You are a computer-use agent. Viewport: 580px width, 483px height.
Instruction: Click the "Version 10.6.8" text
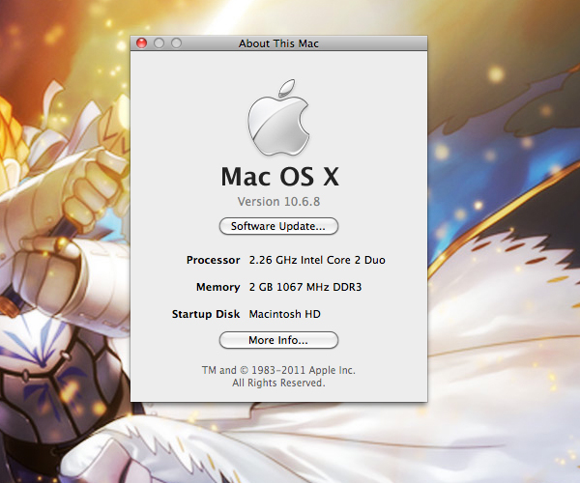coord(278,201)
